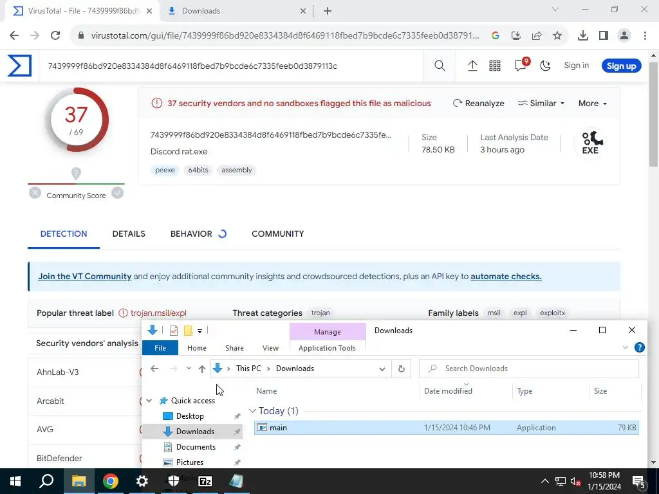Toggle dark mode moon icon
The width and height of the screenshot is (659, 494).
546,66
